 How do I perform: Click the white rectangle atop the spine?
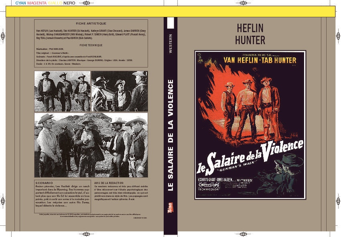170,23
